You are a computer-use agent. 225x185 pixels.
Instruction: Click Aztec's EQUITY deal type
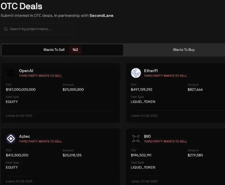click(12, 167)
